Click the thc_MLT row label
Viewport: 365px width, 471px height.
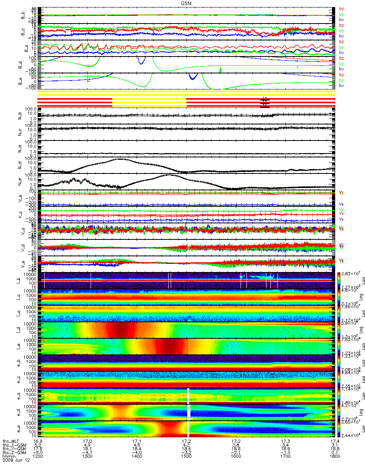11,441
